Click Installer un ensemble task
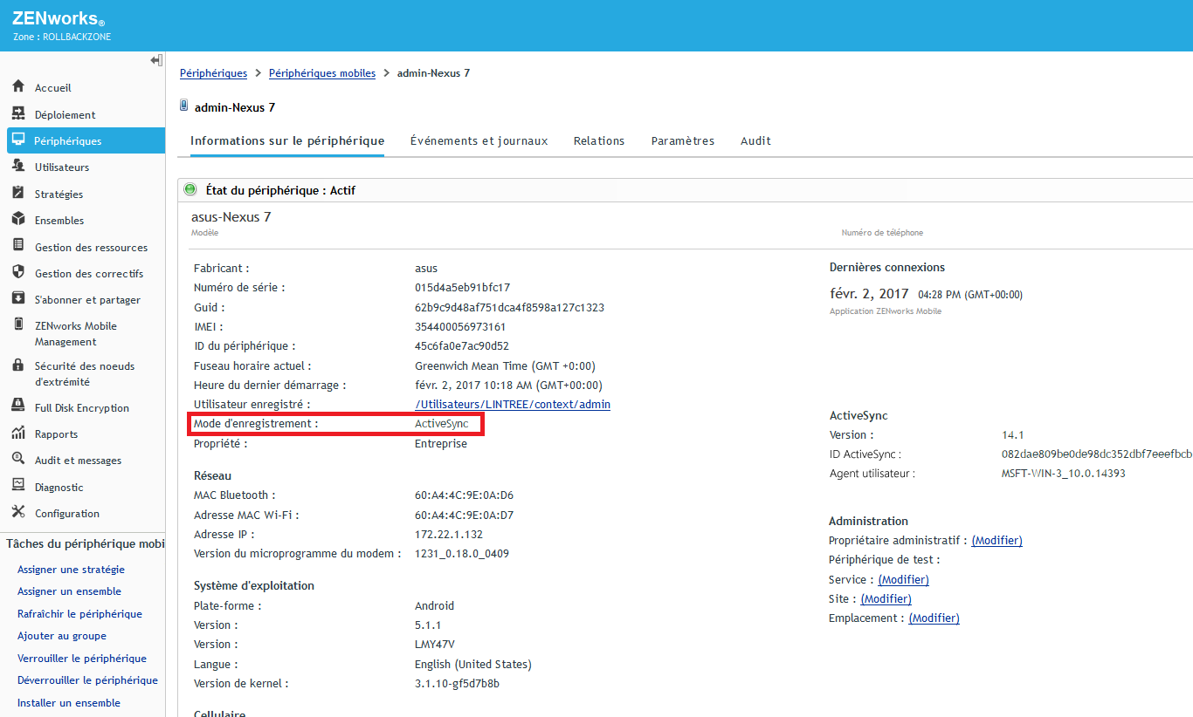Image resolution: width=1193 pixels, height=717 pixels. [69, 703]
